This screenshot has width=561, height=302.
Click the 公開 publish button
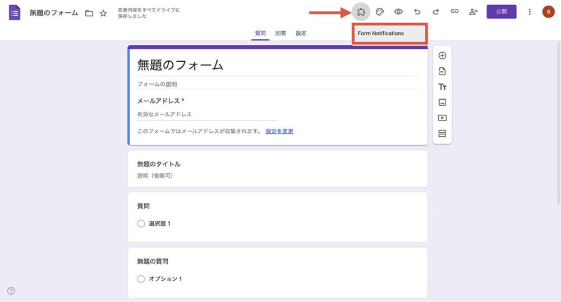[501, 12]
